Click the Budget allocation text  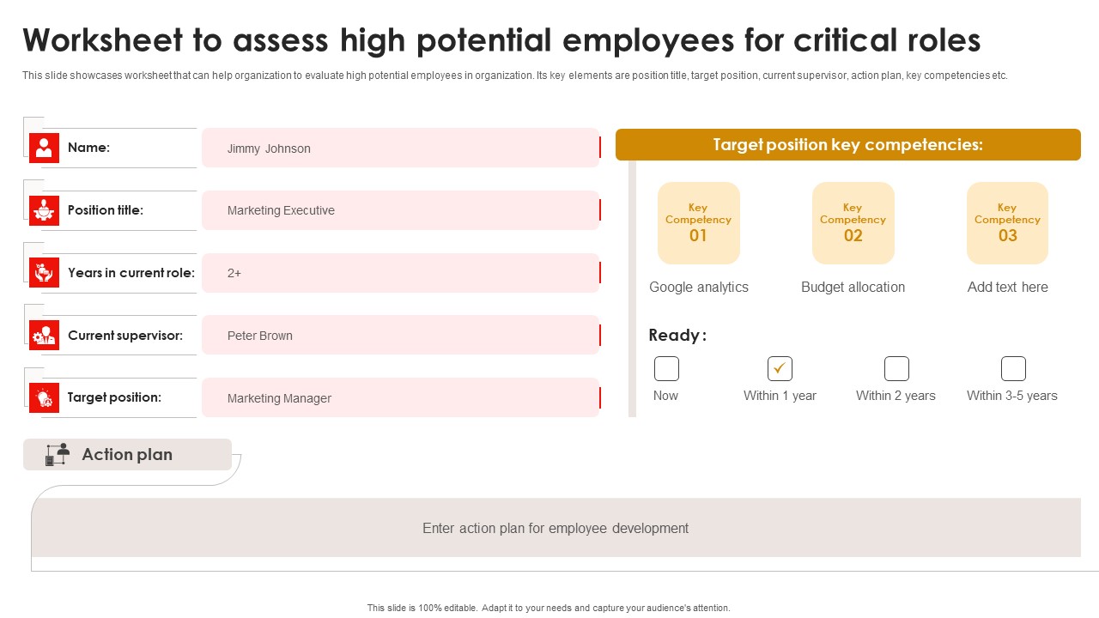click(853, 288)
